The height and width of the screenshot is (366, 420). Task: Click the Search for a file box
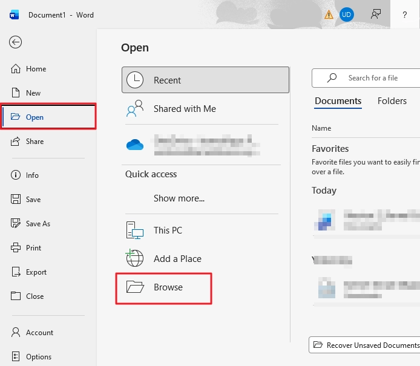pos(366,78)
